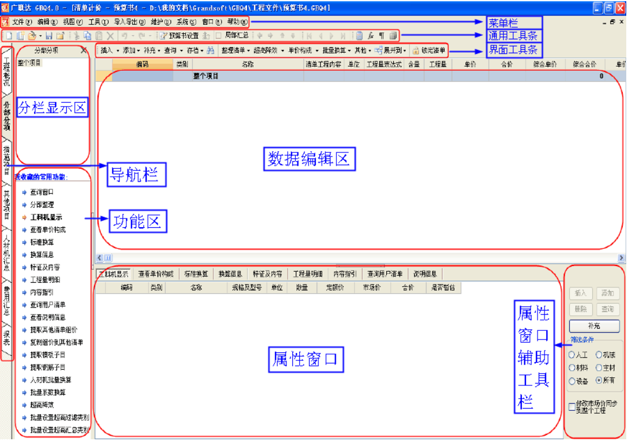Open the 工具 menu

(x=97, y=22)
